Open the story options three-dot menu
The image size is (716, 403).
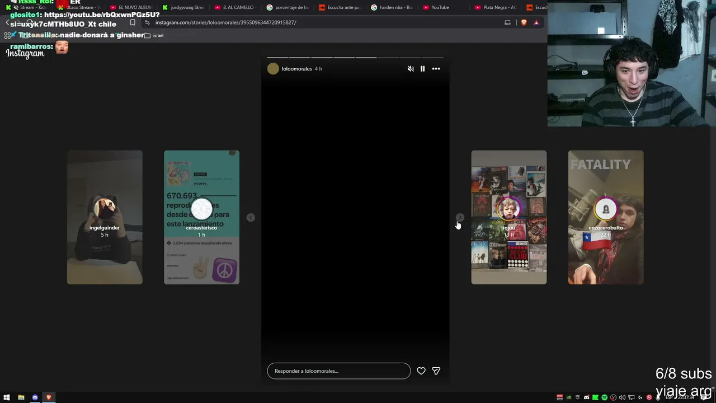click(x=436, y=69)
